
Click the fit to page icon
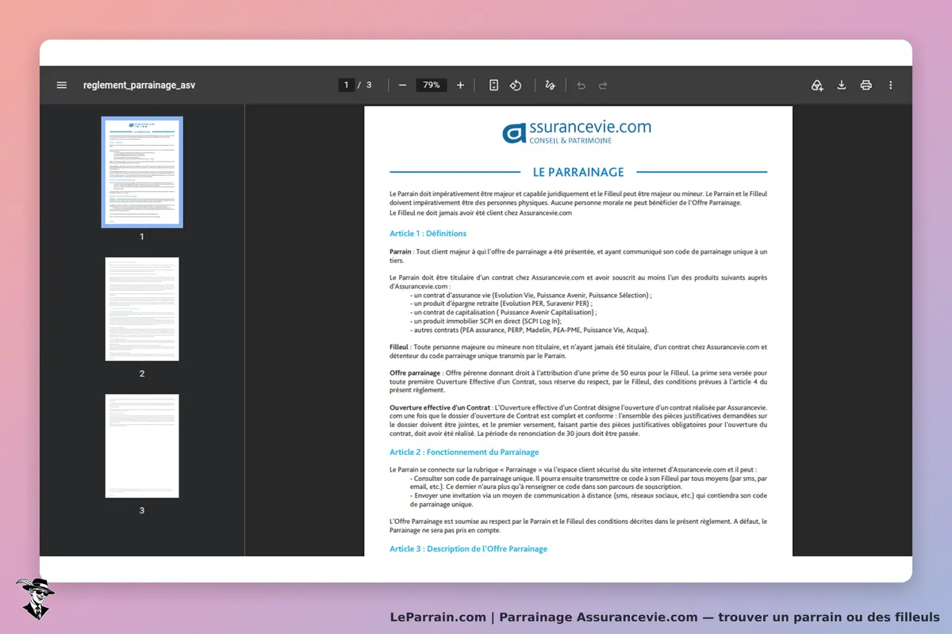click(493, 85)
